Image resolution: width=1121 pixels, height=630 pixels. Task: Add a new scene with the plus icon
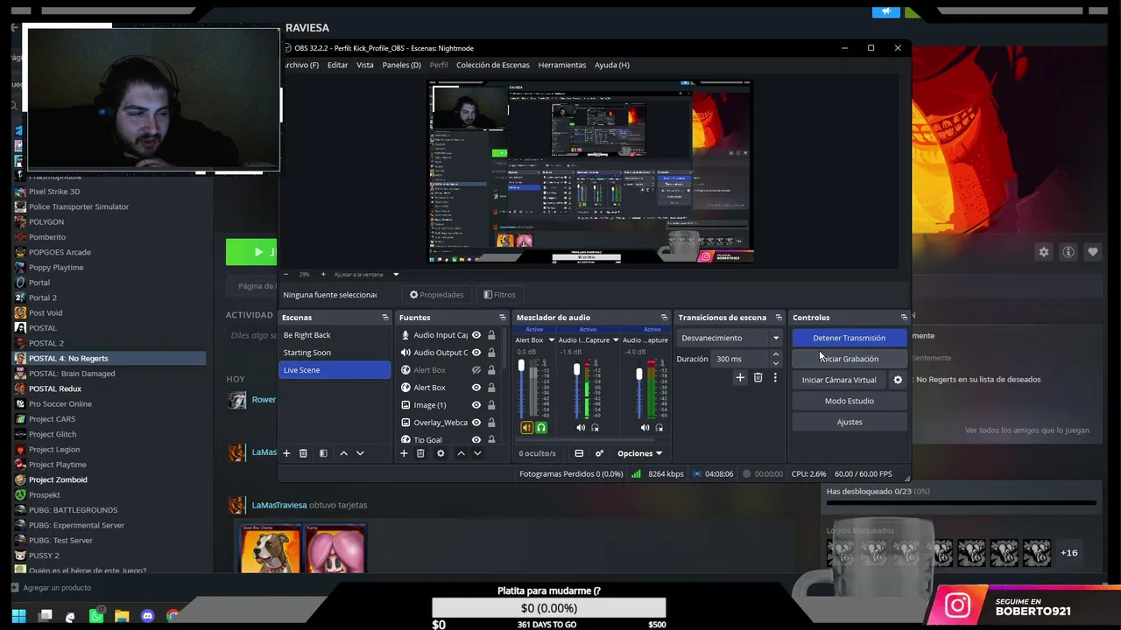tap(286, 453)
